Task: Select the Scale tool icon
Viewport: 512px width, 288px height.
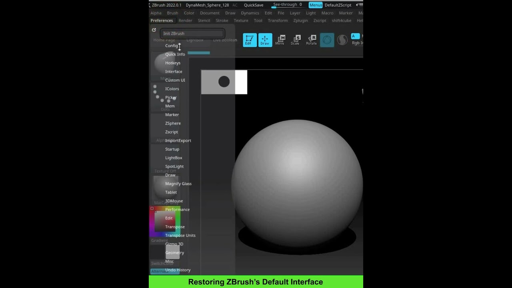Action: [x=296, y=40]
